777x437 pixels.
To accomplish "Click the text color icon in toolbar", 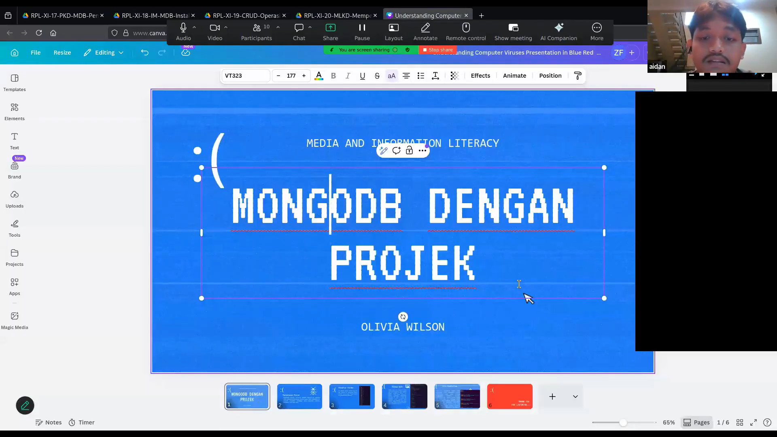I will click(x=319, y=76).
